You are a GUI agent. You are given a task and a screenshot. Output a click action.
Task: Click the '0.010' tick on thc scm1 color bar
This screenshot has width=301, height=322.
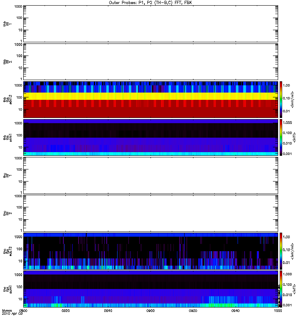click(287, 295)
